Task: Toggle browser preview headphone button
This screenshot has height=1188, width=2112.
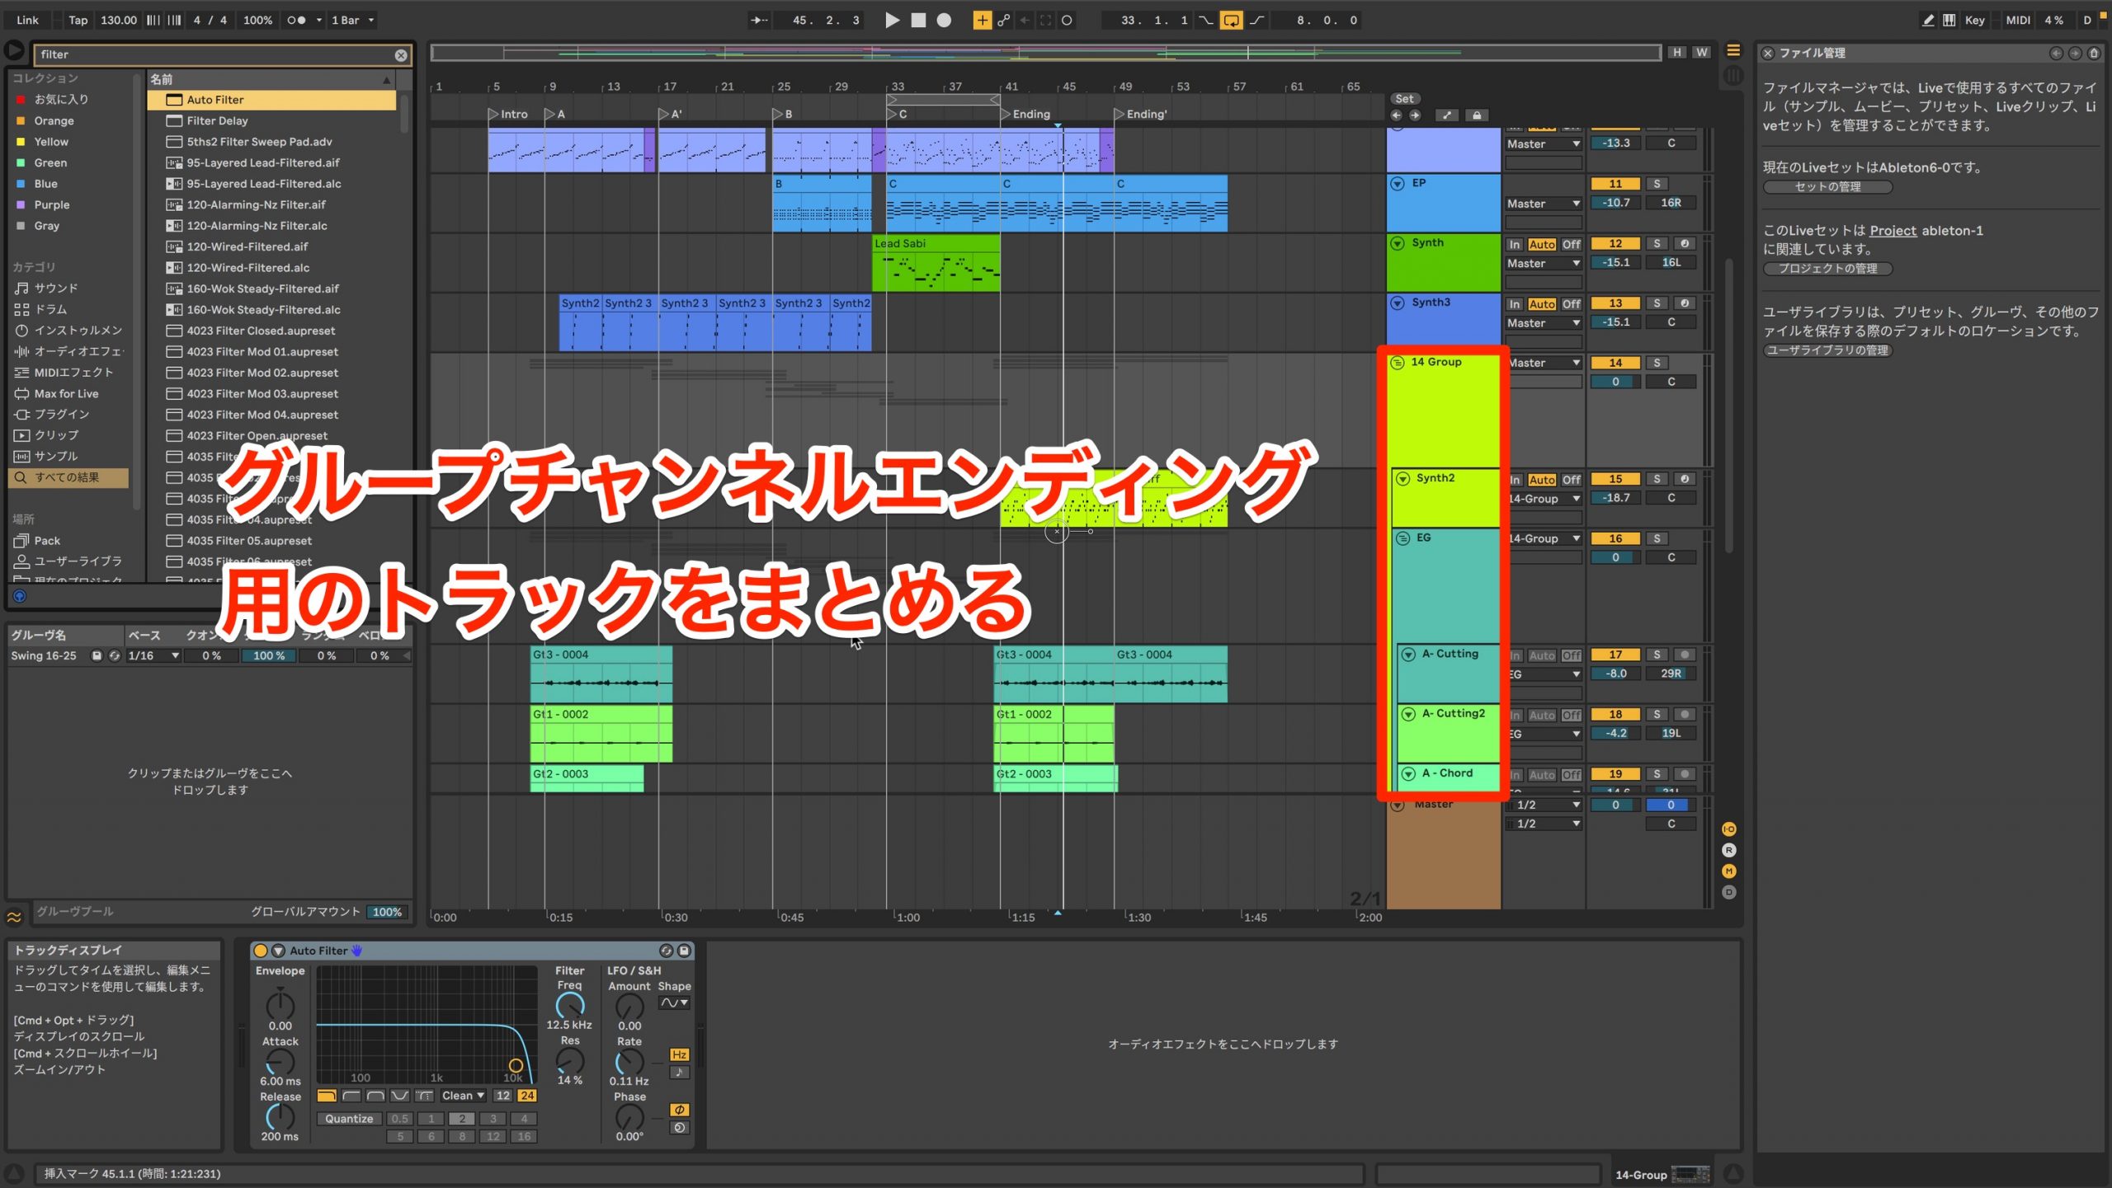Action: [x=20, y=596]
